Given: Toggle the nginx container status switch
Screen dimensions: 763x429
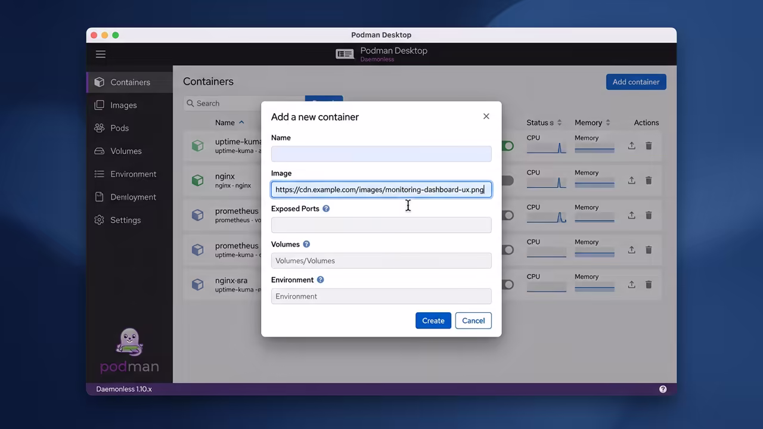Looking at the screenshot, I should click(x=507, y=180).
